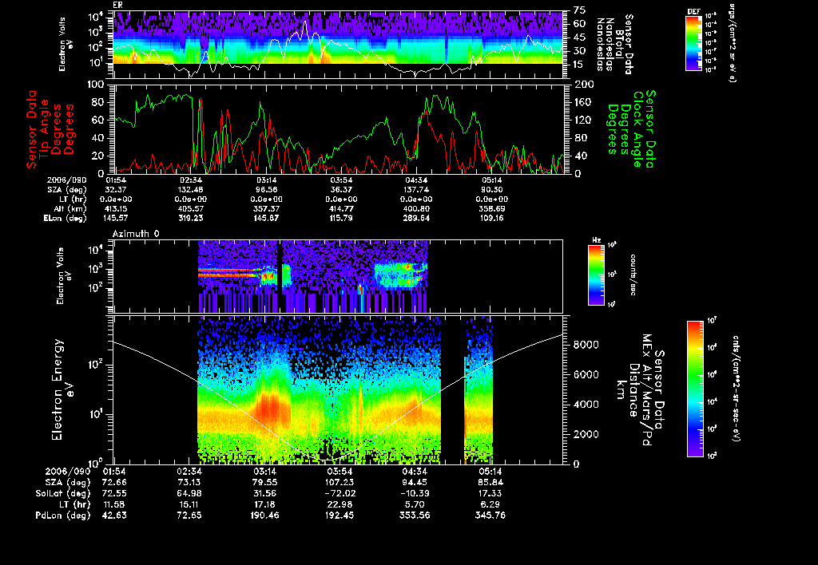The height and width of the screenshot is (565, 818).
Task: Select the 'Azimuth 0' panel title
Action: (x=136, y=234)
